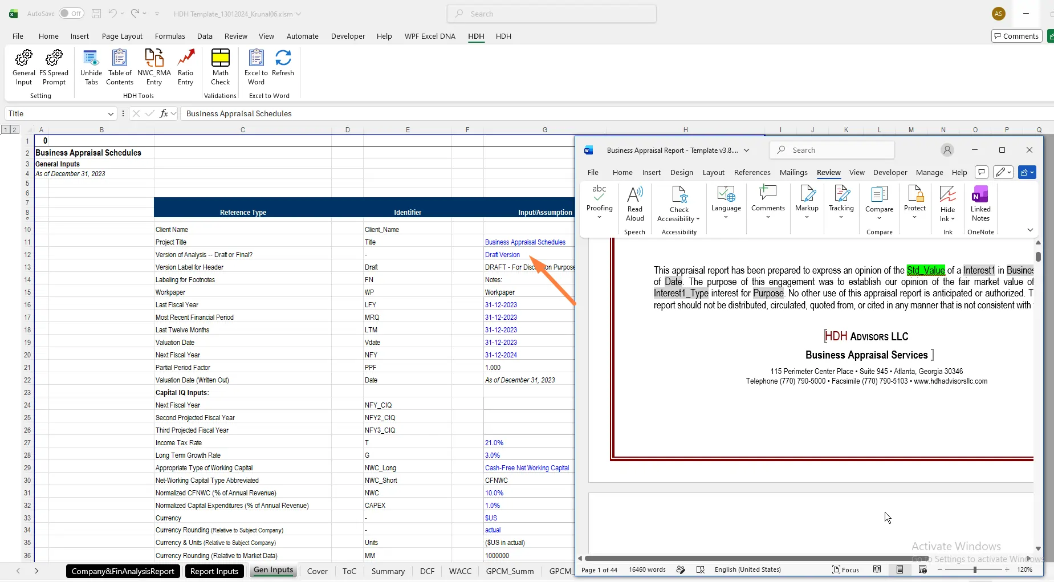Screen dimensions: 1054x582
Task: Click 16460 words count
Action: tap(647, 569)
